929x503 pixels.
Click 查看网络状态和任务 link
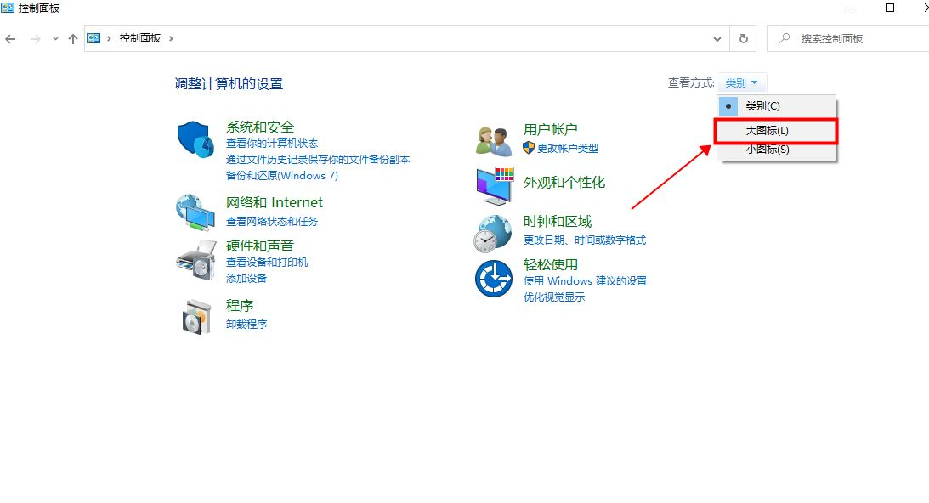click(x=272, y=222)
